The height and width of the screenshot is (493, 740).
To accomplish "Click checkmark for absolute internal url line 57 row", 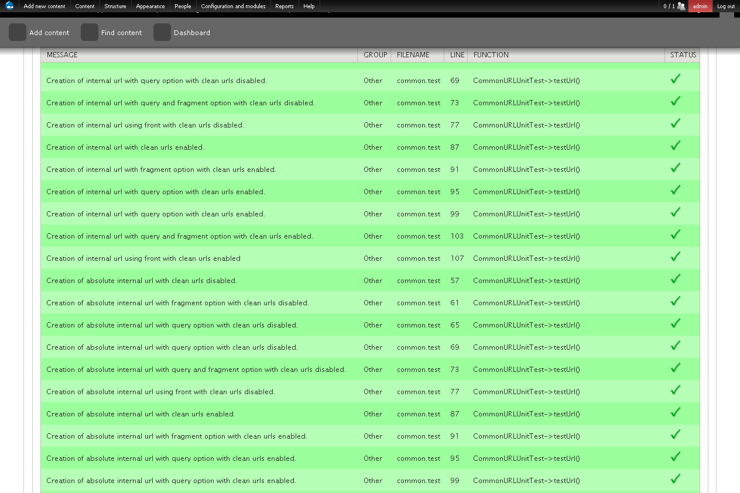I will (676, 278).
